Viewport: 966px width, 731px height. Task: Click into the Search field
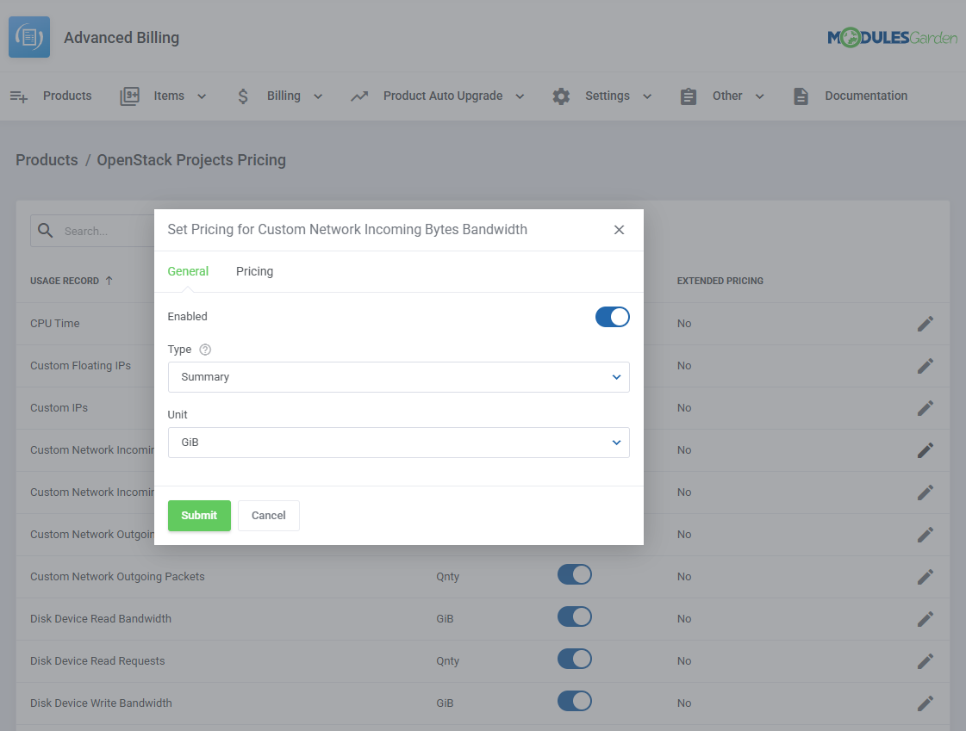[x=92, y=231]
